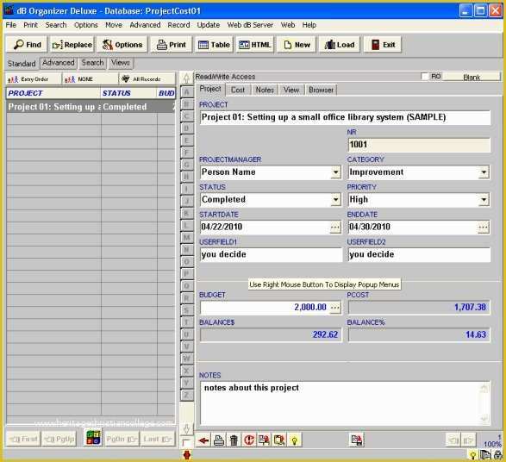Viewport: 506px width, 462px height.
Task: Open the BUDGET ellipsis button
Action: tap(335, 308)
